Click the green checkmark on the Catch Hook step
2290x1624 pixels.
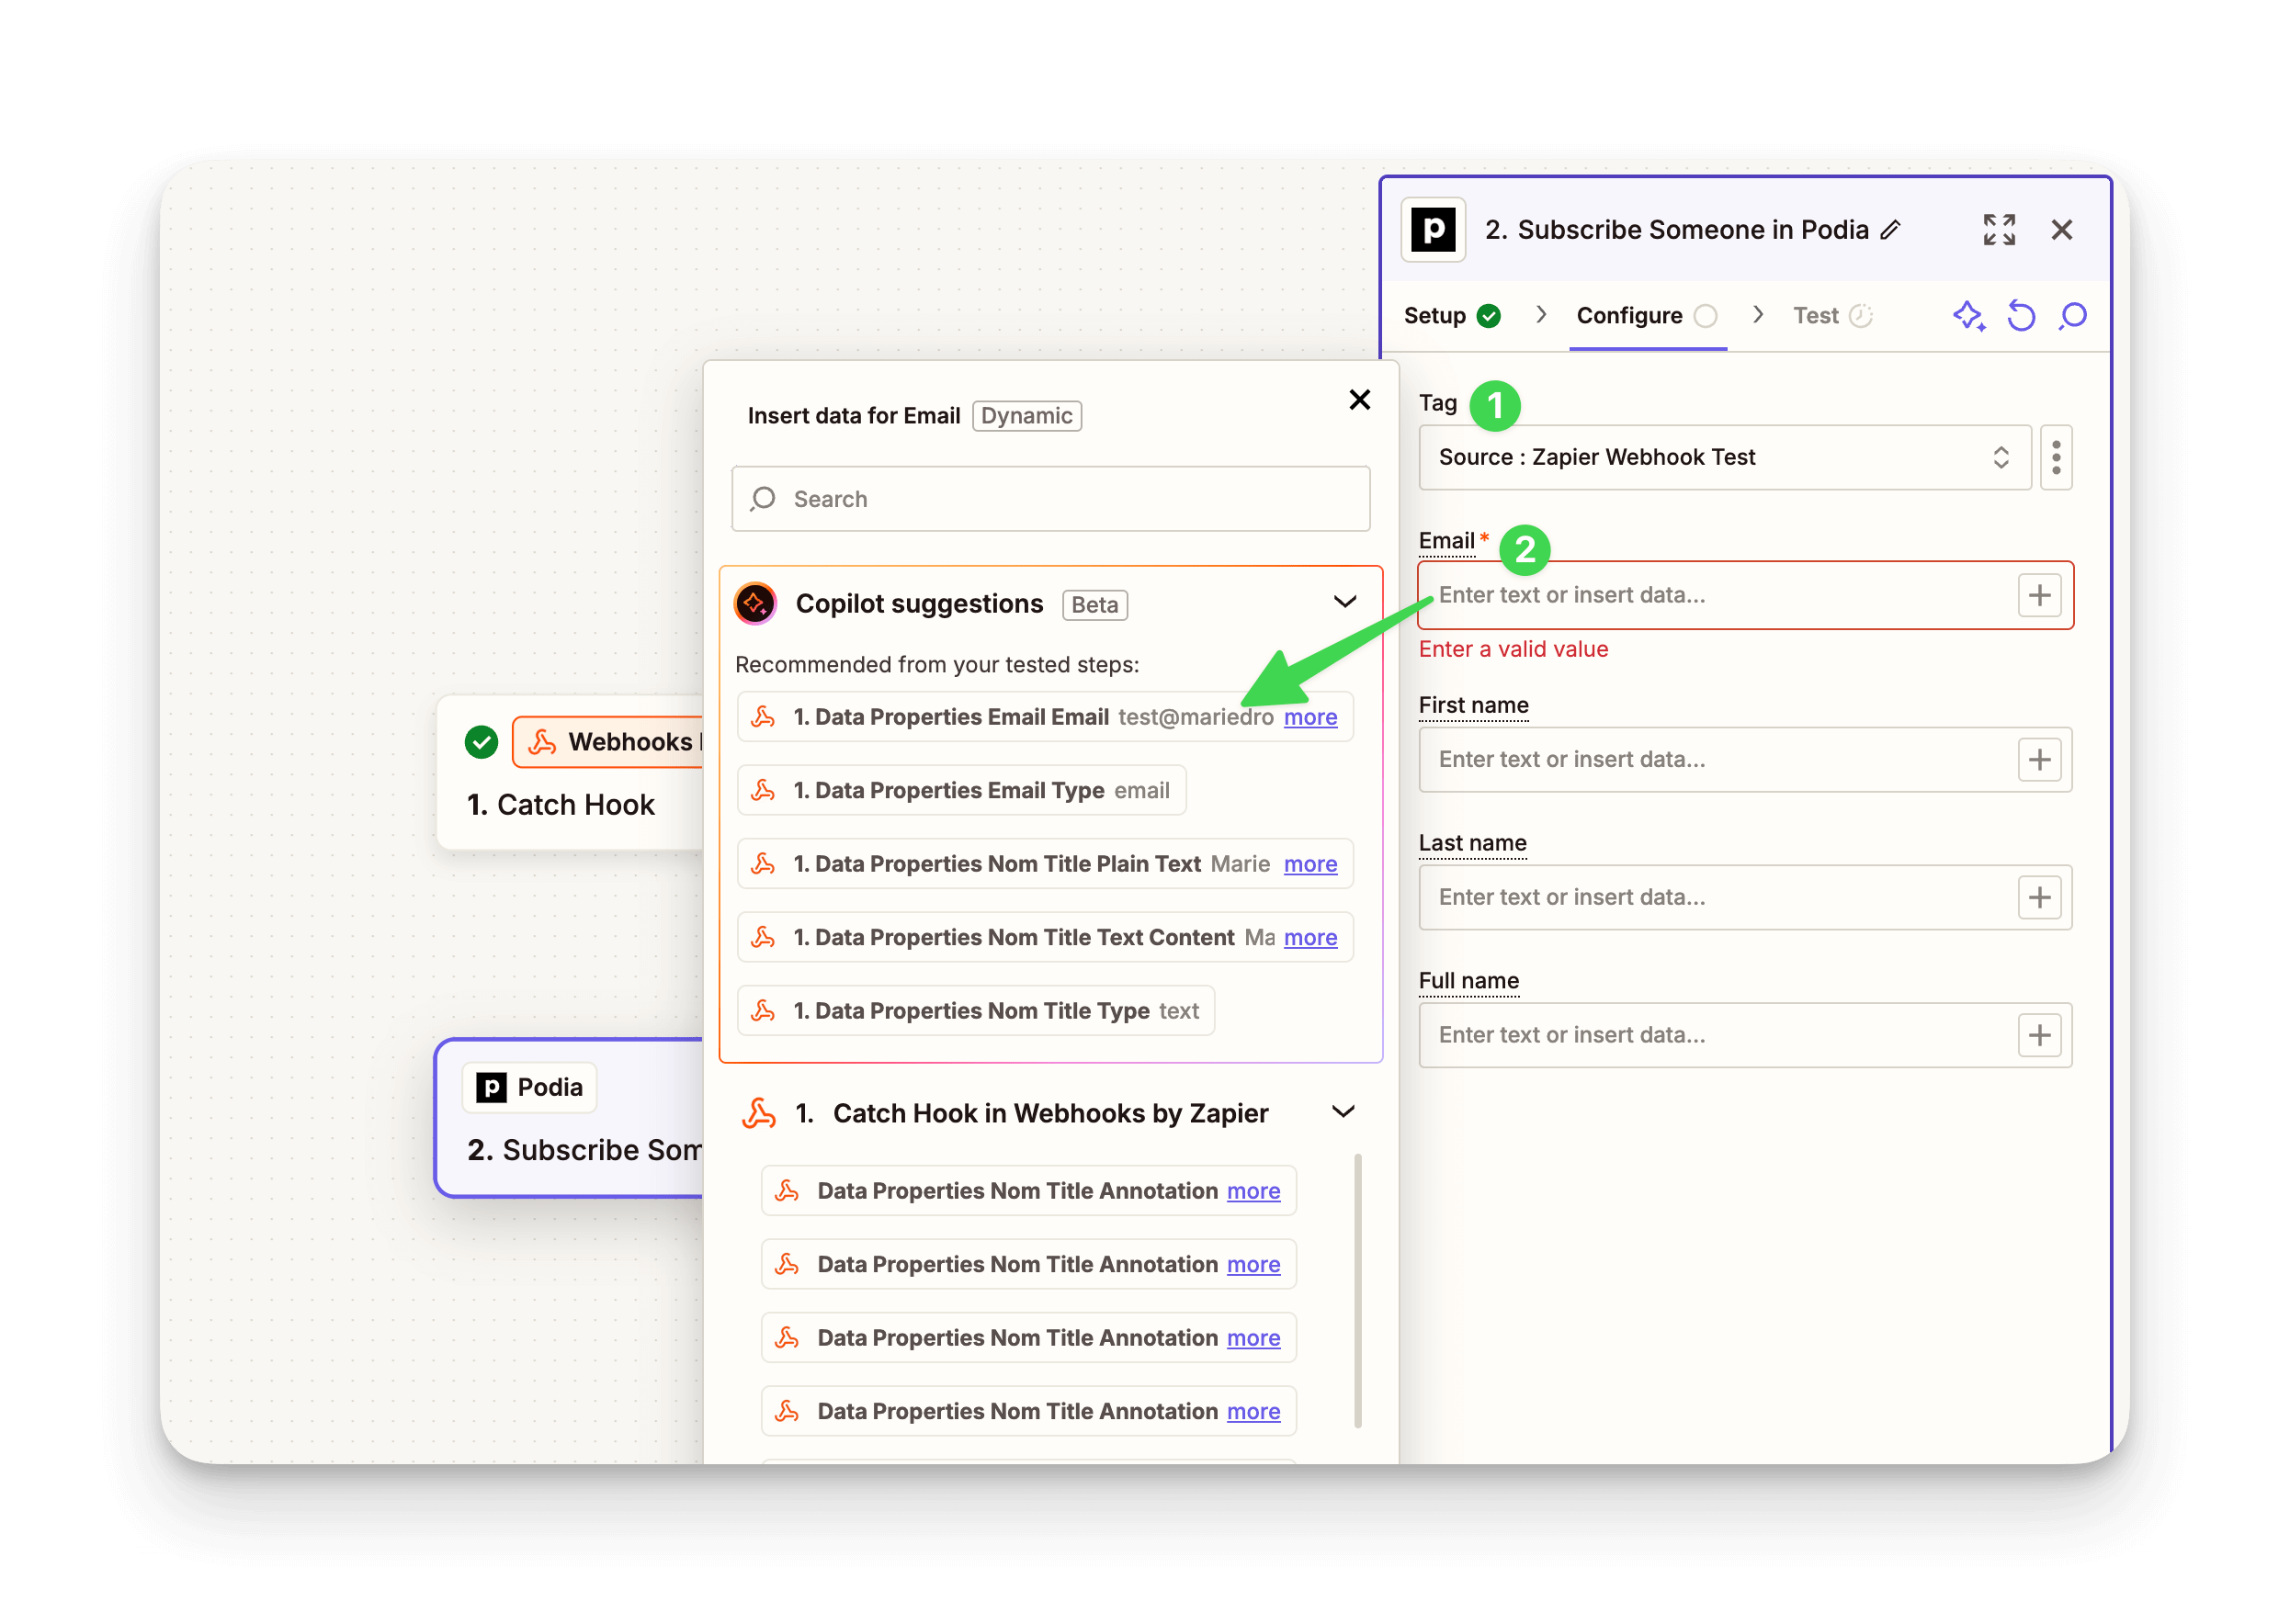[482, 741]
